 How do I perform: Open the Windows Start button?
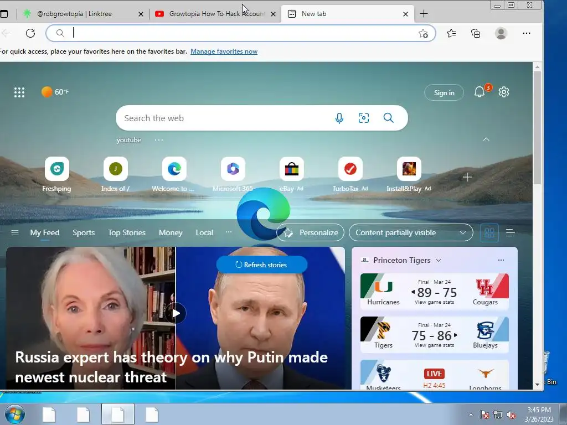pyautogui.click(x=14, y=414)
